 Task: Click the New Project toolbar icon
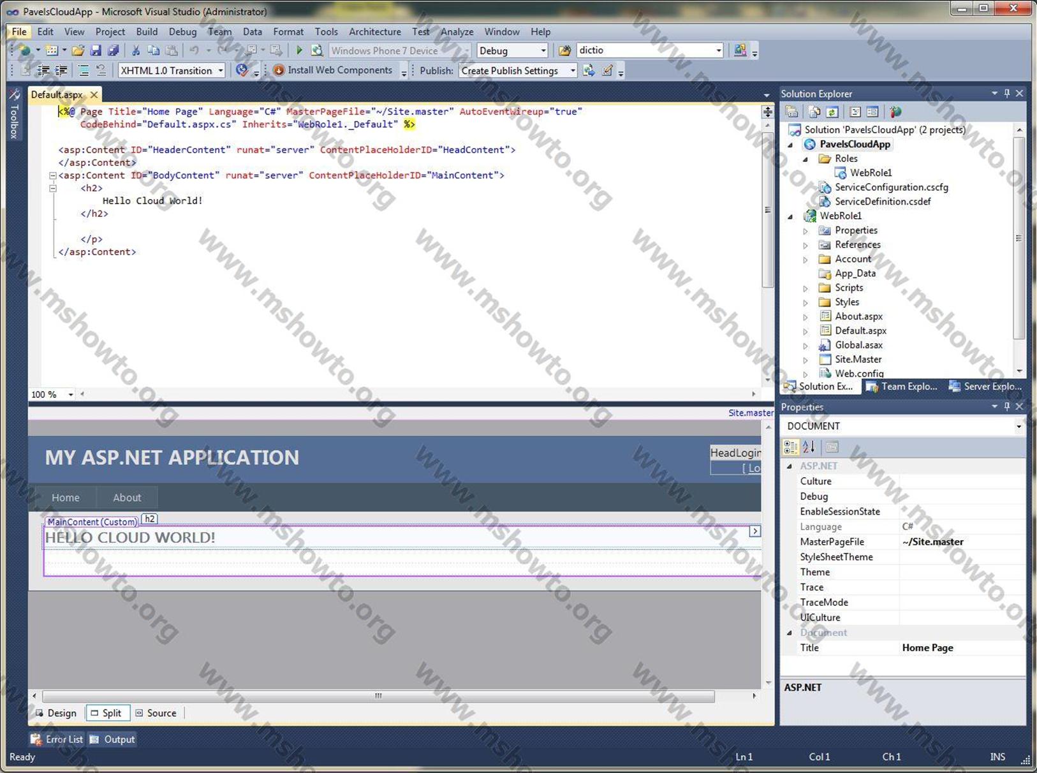(x=24, y=50)
